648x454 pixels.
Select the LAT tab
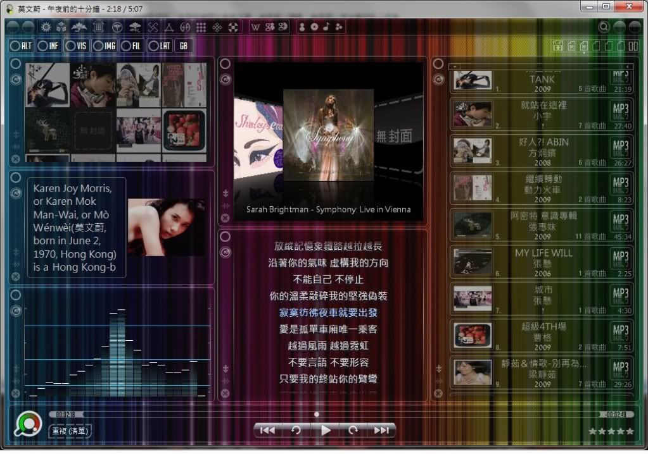(160, 46)
